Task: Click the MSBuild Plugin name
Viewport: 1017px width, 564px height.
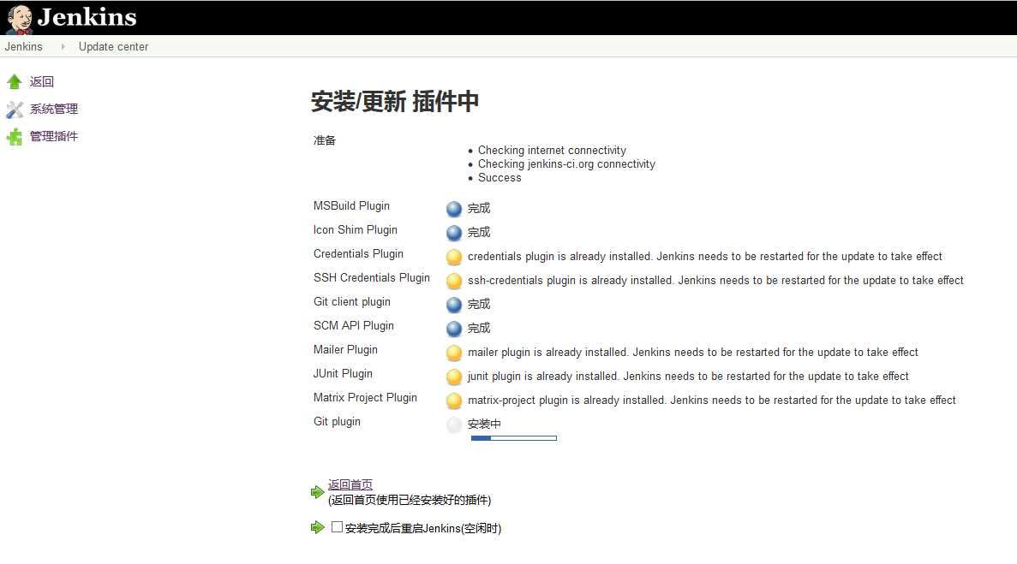Action: tap(351, 206)
